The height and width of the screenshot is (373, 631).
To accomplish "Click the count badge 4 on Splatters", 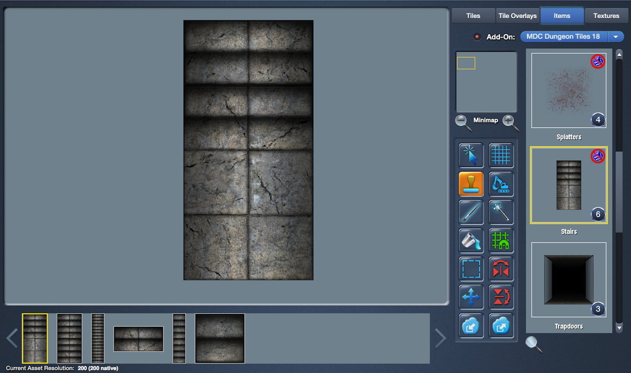I will (598, 120).
